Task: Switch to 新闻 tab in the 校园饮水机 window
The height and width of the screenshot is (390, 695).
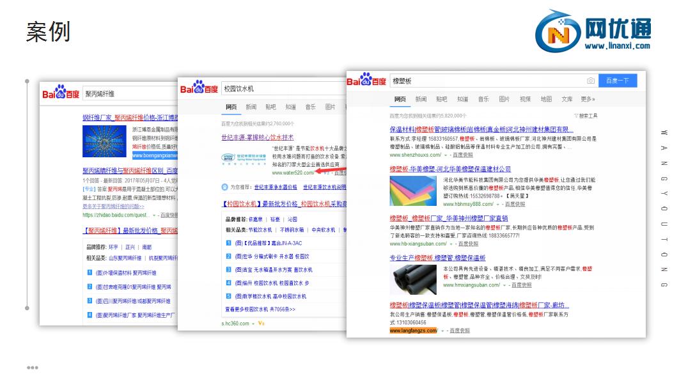Action: (x=251, y=107)
